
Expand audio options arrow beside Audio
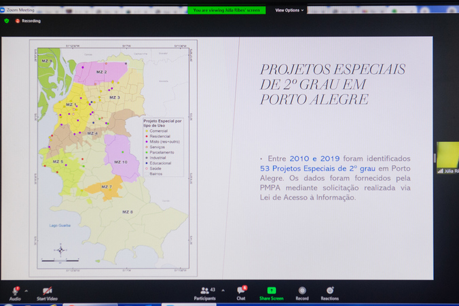26,291
